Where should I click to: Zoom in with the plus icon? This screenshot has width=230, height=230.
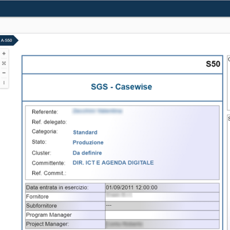coord(4,53)
